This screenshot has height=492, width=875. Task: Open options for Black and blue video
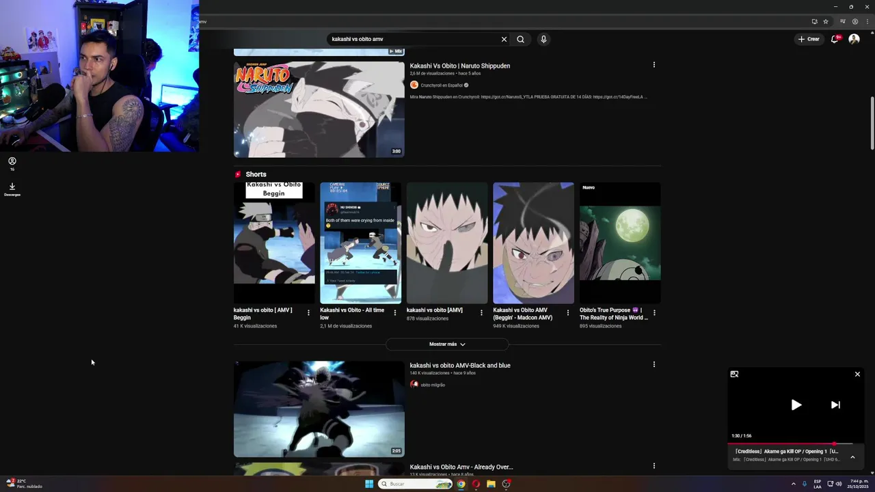click(654, 365)
